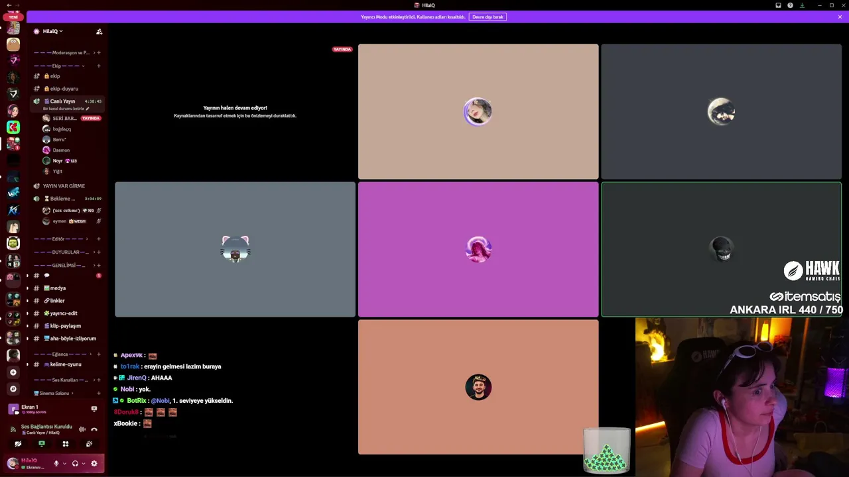The height and width of the screenshot is (477, 849).
Task: Disconnect from voice with hang-up icon
Action: [x=94, y=429]
